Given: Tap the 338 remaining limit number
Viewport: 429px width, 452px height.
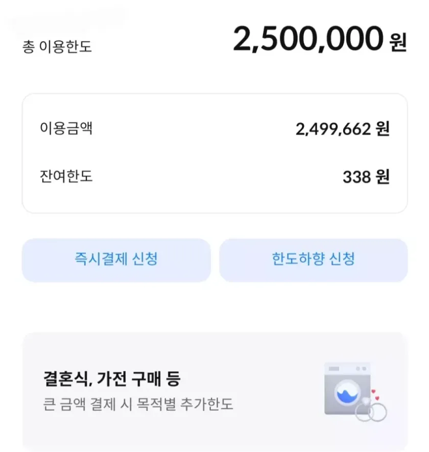Looking at the screenshot, I should point(356,177).
